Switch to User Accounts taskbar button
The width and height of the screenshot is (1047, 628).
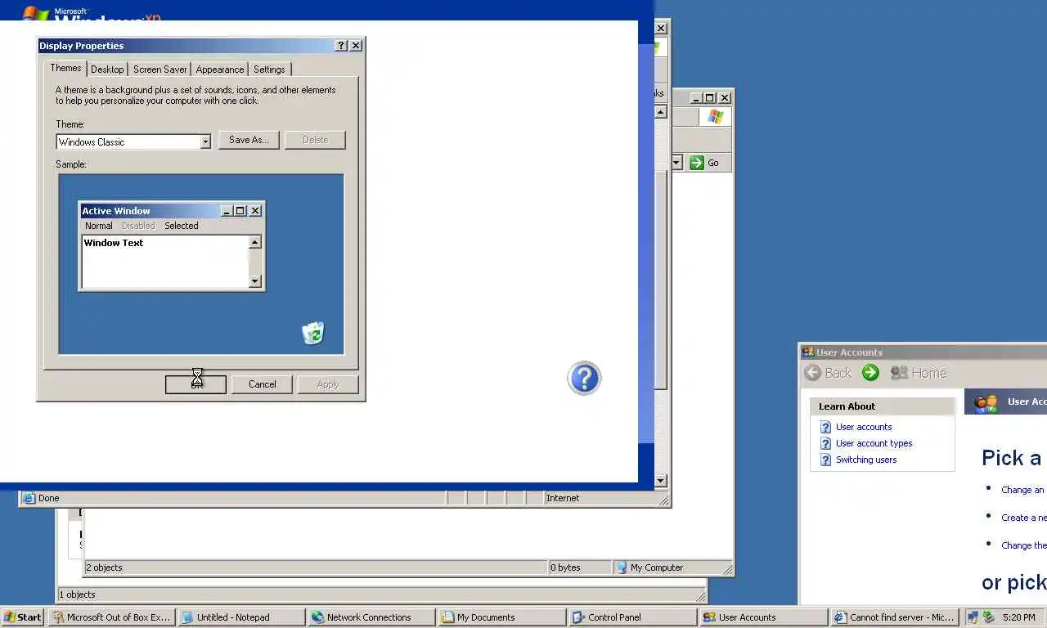tap(763, 617)
